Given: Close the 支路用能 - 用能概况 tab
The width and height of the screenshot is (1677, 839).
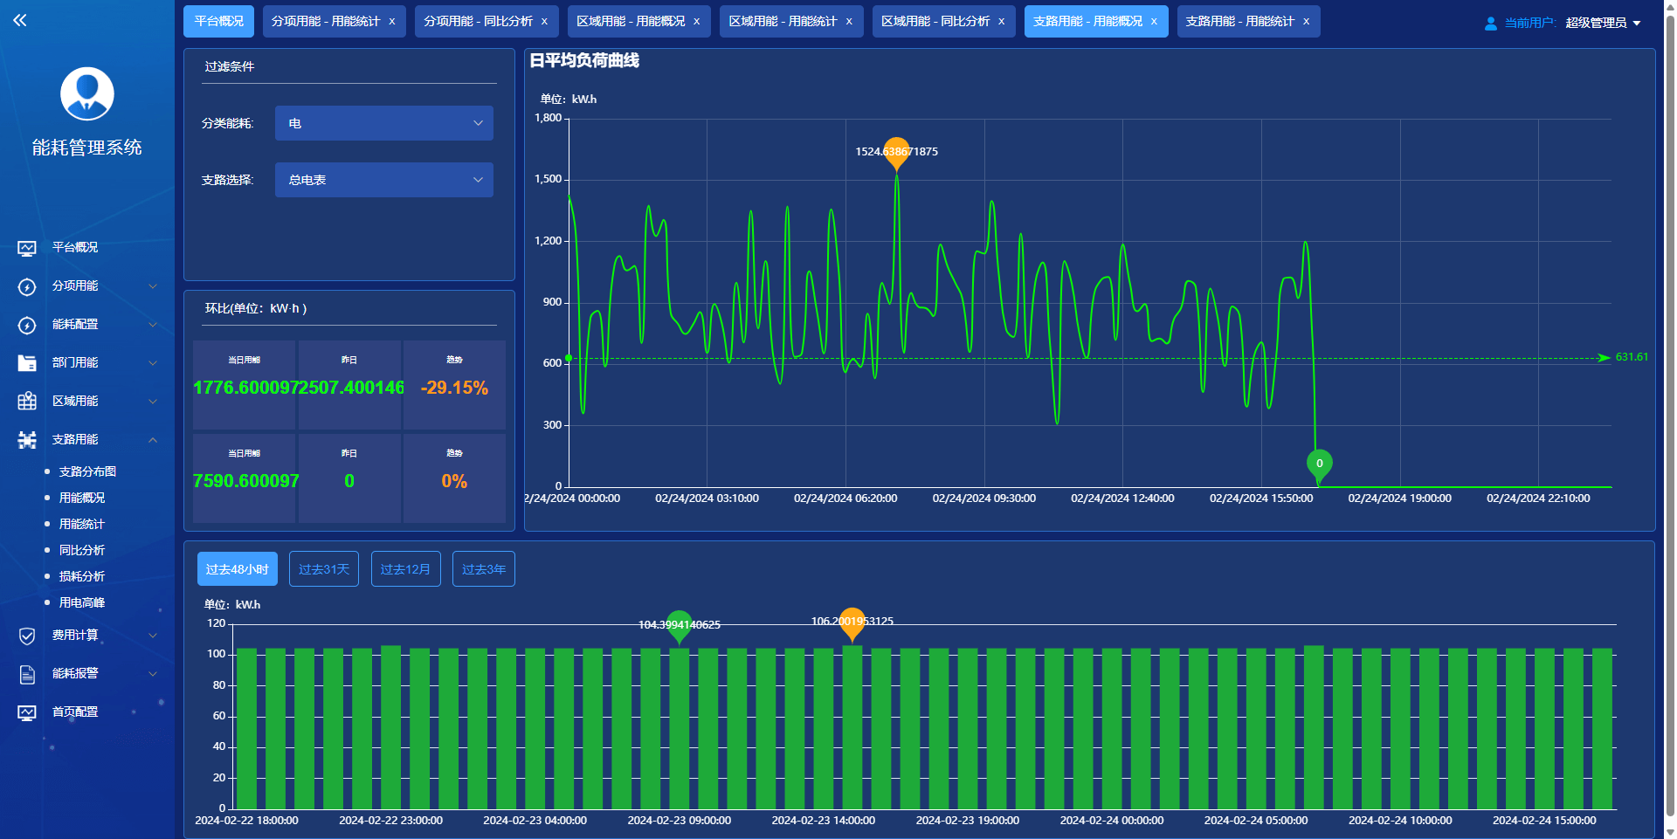Looking at the screenshot, I should (x=1154, y=22).
